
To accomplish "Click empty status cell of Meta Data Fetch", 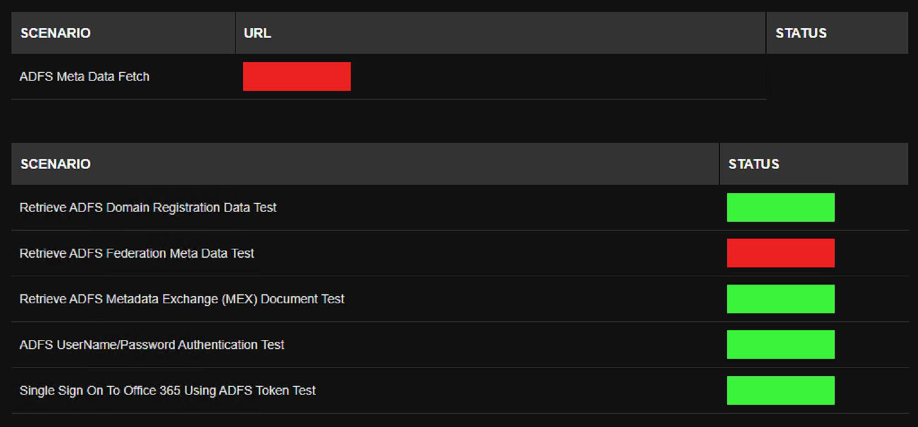I will tap(837, 77).
